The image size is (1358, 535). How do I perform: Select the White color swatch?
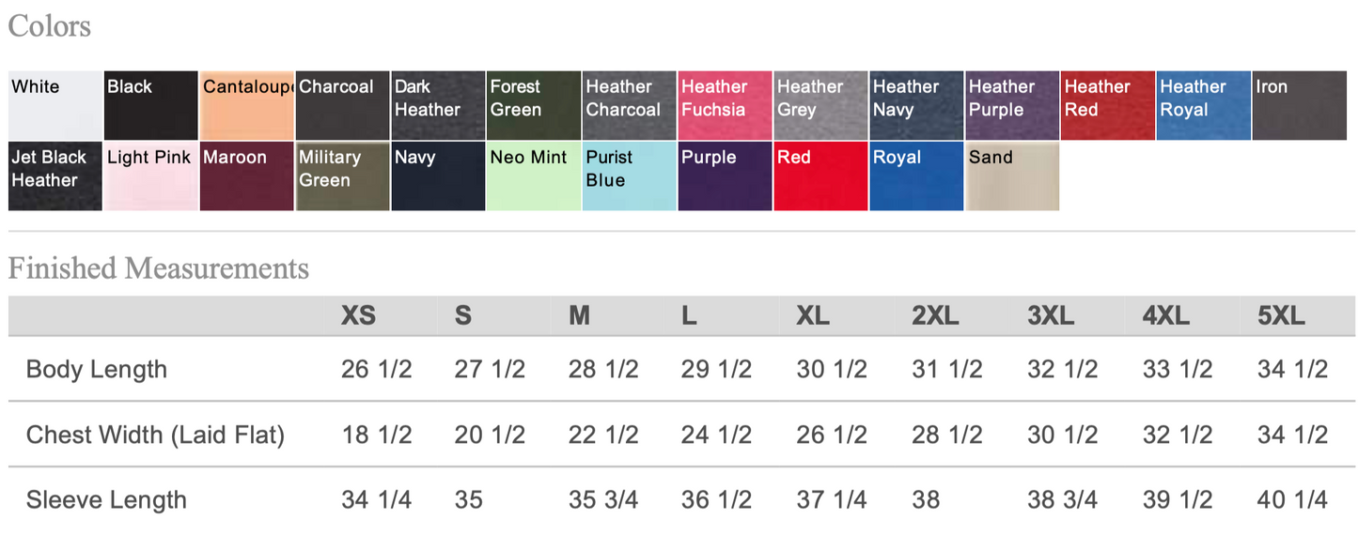click(55, 106)
